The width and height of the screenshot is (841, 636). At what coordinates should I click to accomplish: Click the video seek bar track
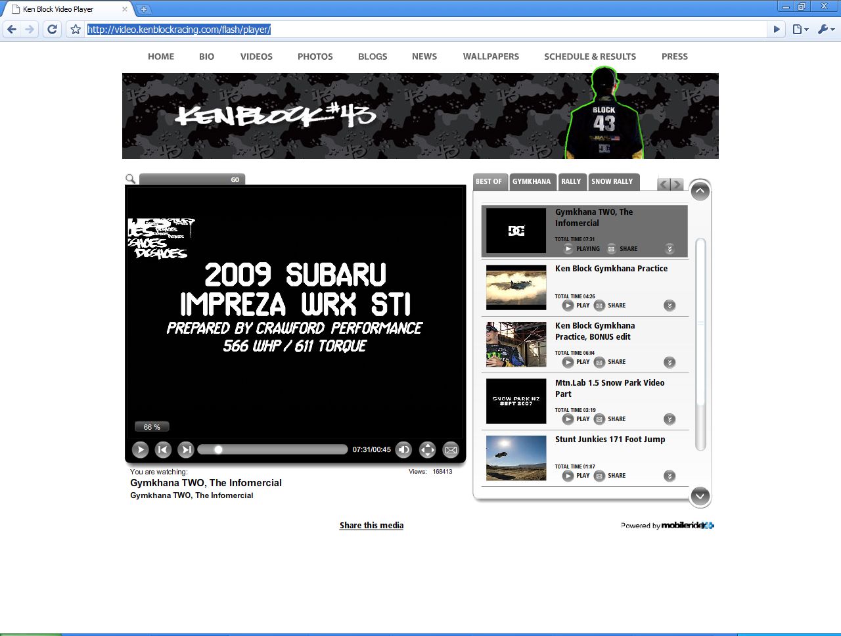273,449
